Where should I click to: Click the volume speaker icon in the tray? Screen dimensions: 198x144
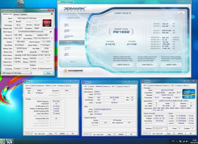(x=187, y=141)
